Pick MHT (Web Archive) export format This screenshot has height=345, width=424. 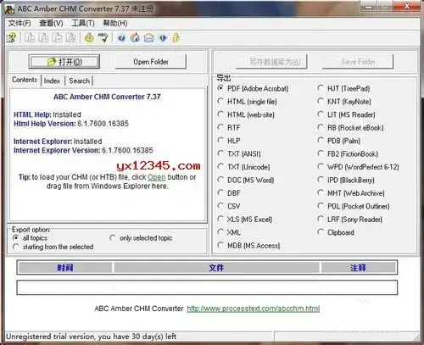[351, 193]
